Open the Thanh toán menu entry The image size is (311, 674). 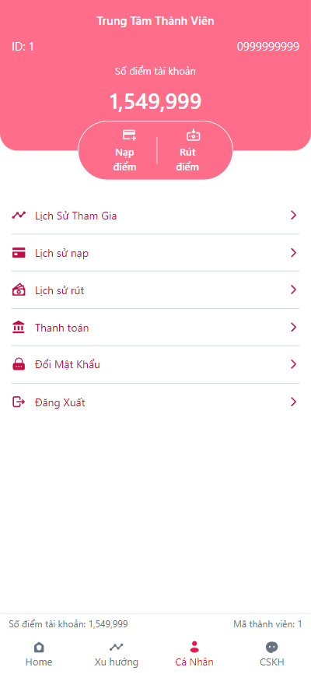point(155,328)
